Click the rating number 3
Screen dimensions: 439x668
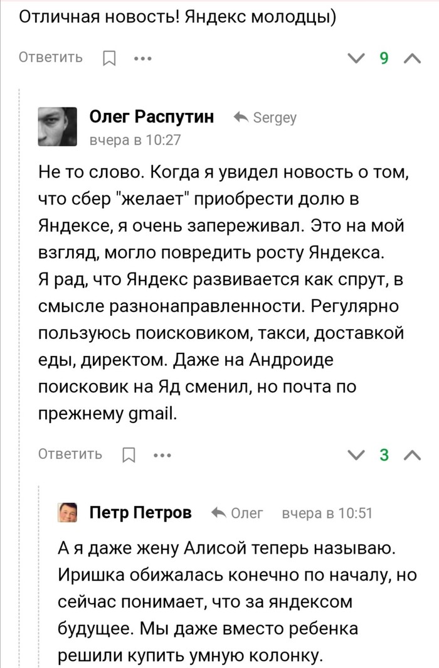point(384,455)
